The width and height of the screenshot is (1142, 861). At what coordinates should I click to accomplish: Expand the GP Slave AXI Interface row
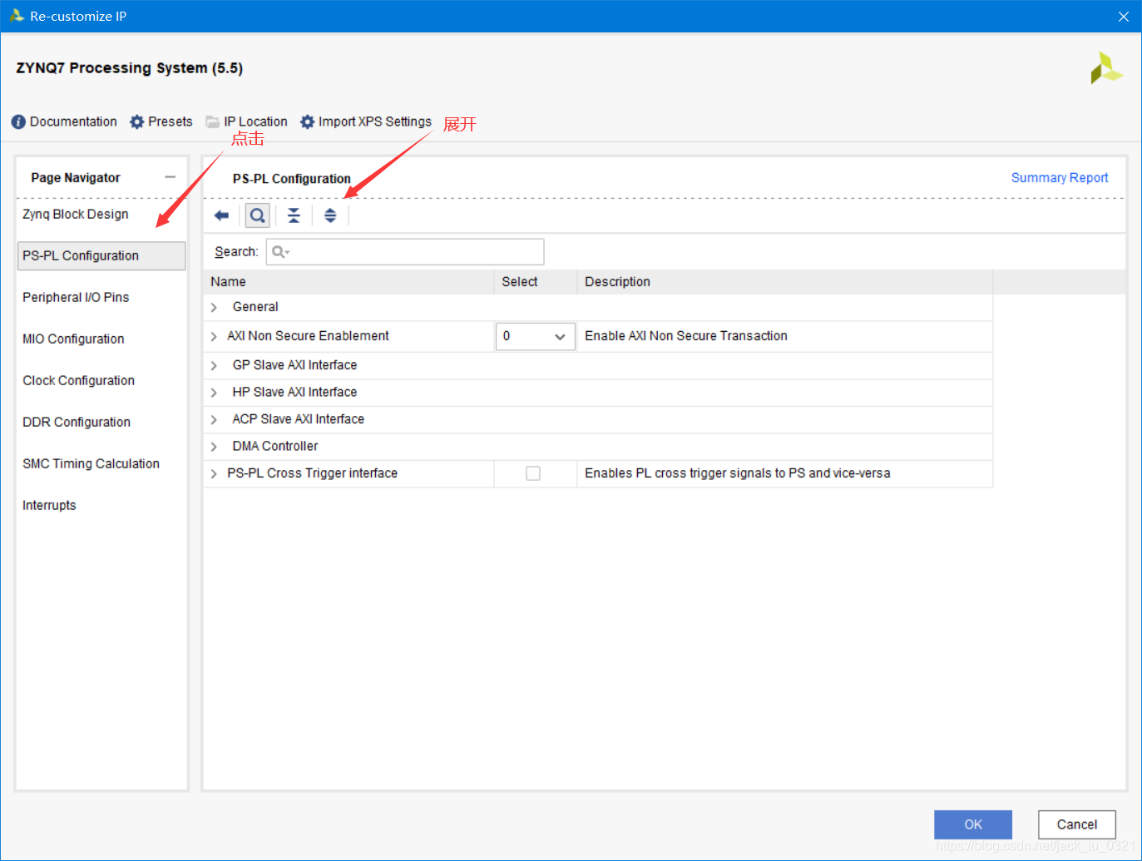[214, 366]
